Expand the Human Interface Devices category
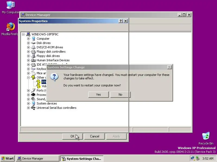This screenshot has width=217, height=162. 28,60
